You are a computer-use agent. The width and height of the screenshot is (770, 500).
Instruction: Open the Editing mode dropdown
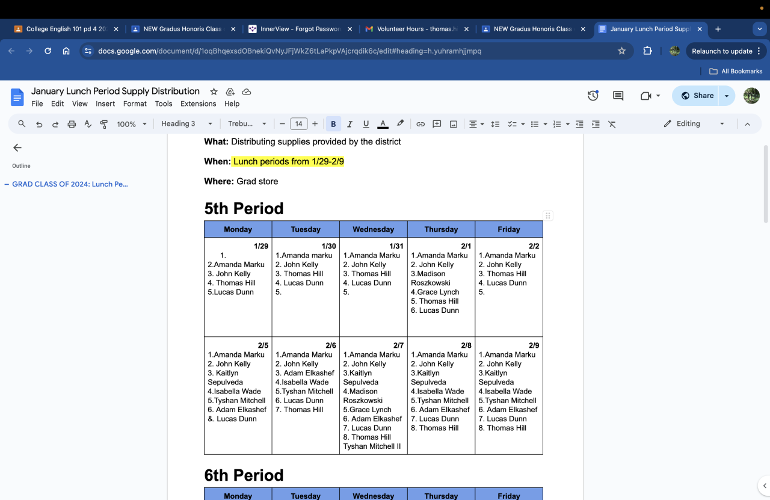[x=694, y=124]
